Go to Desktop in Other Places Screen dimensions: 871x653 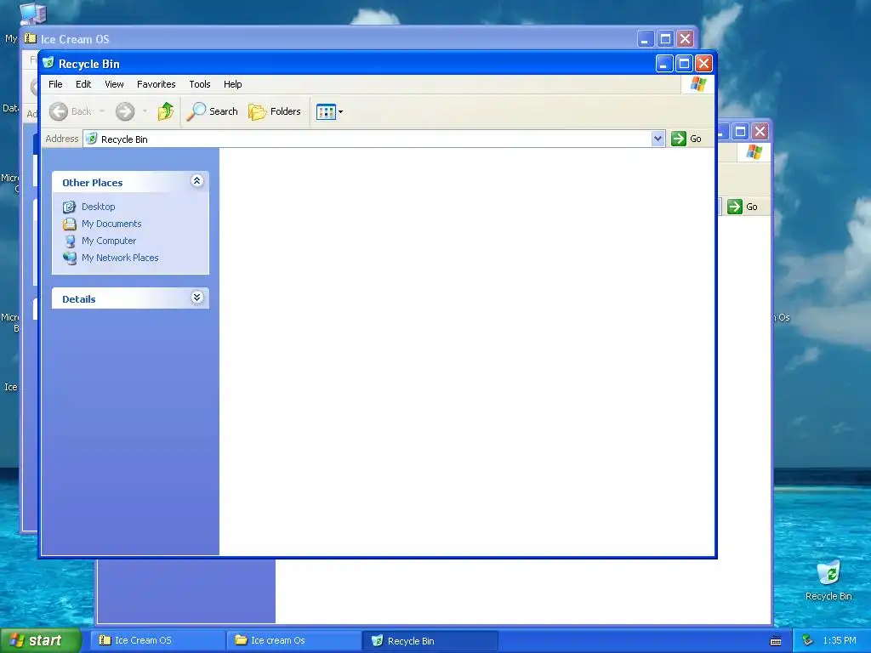[99, 207]
